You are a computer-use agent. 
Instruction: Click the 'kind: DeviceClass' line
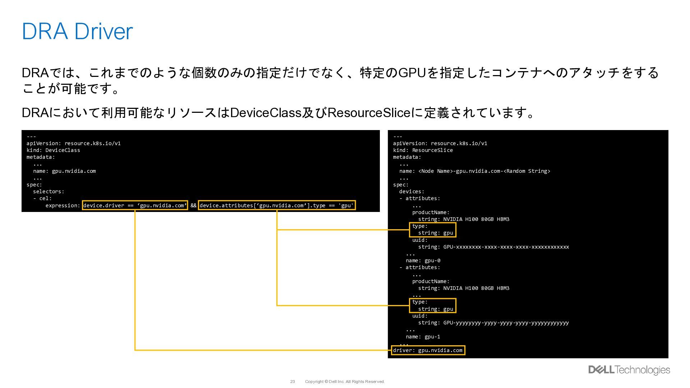click(x=53, y=150)
